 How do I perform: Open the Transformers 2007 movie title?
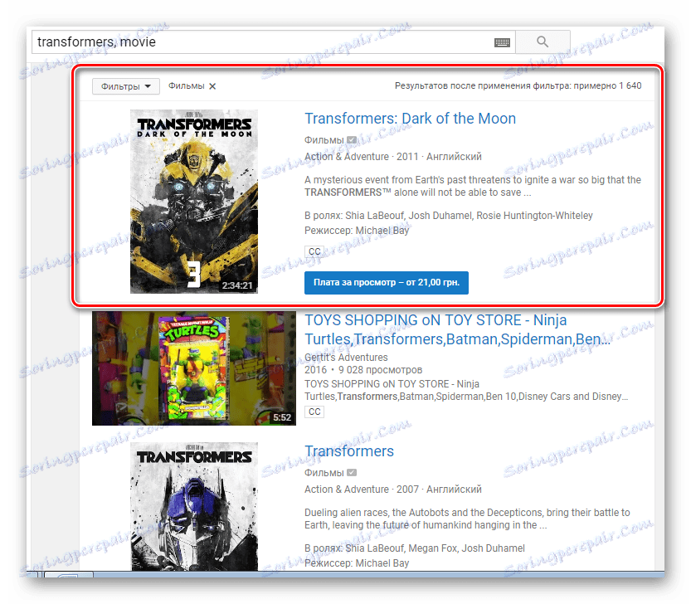point(349,451)
